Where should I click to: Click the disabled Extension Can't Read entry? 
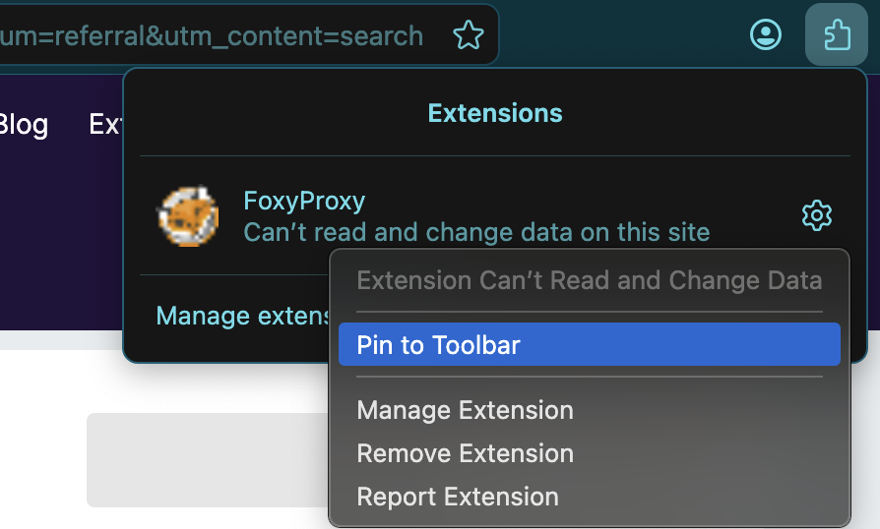[x=589, y=281]
